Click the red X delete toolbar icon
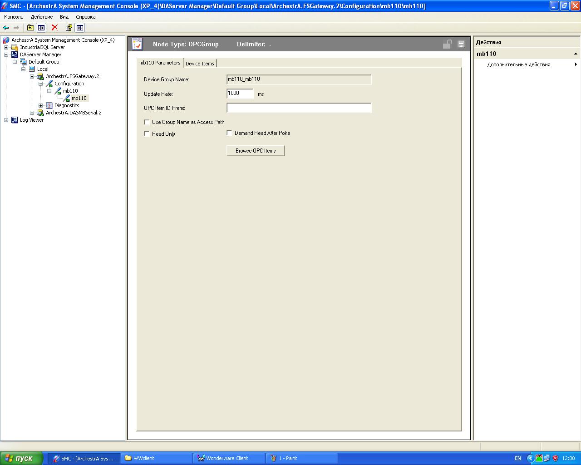This screenshot has height=465, width=581. (54, 28)
